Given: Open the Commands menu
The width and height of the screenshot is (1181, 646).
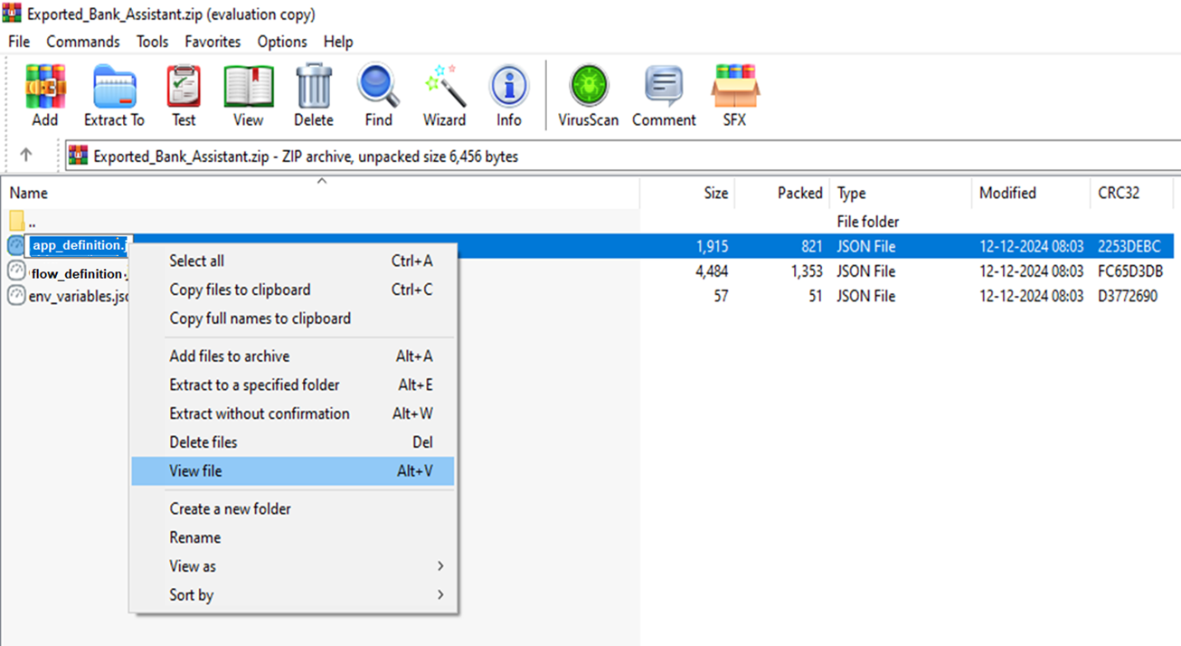Looking at the screenshot, I should [x=83, y=42].
